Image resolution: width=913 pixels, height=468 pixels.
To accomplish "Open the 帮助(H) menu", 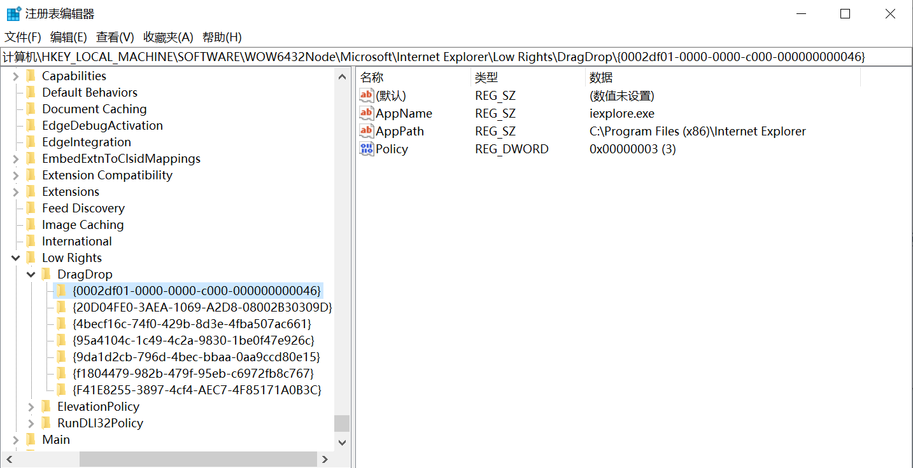I will click(x=222, y=37).
